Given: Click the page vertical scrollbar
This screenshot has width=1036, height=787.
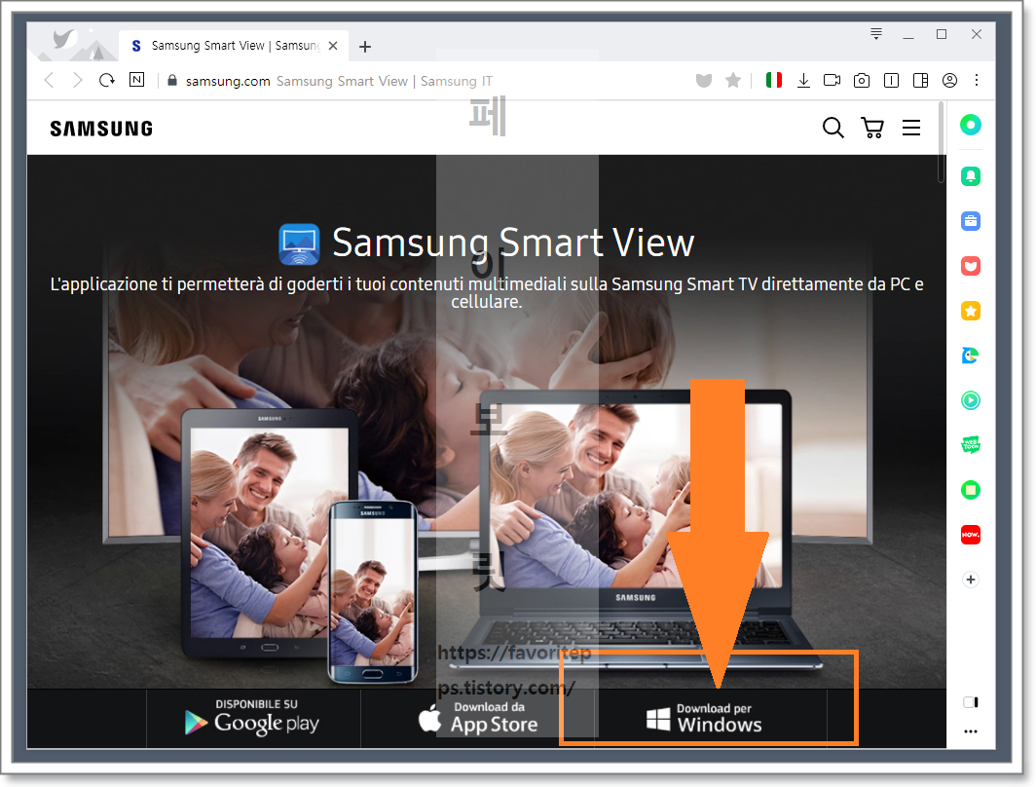Looking at the screenshot, I should (x=941, y=143).
